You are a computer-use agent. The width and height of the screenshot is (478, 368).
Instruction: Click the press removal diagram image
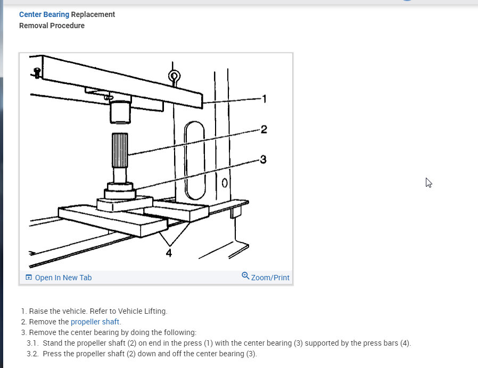click(x=156, y=162)
